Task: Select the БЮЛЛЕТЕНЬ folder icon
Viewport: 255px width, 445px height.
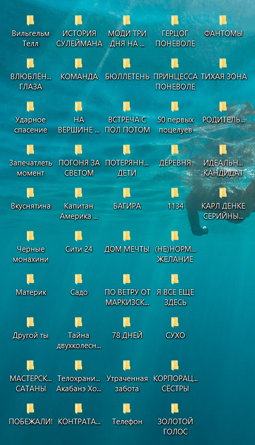Action: pyautogui.click(x=127, y=63)
